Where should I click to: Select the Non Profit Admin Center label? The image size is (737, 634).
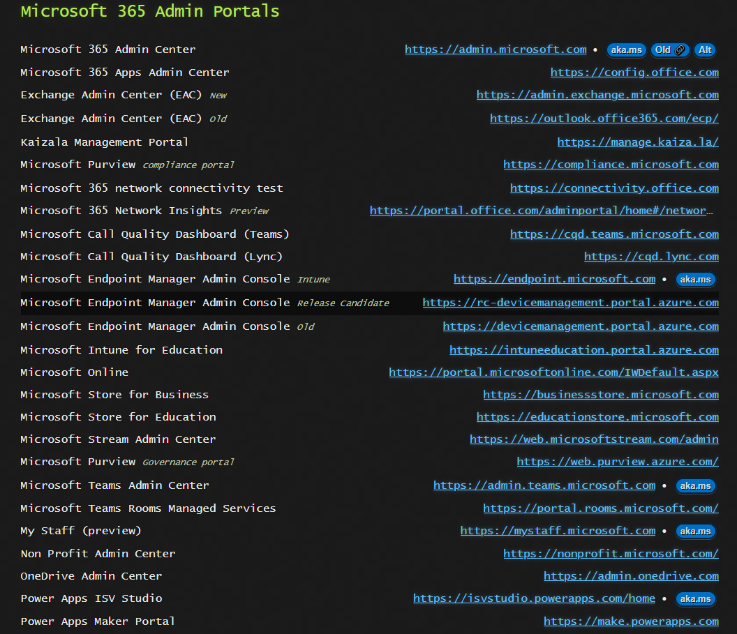(98, 554)
